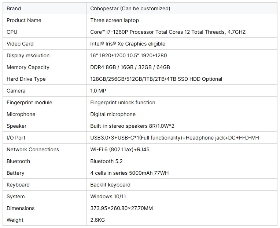Click Fingerprint unlock function text
280x228 pixels.
(x=122, y=102)
